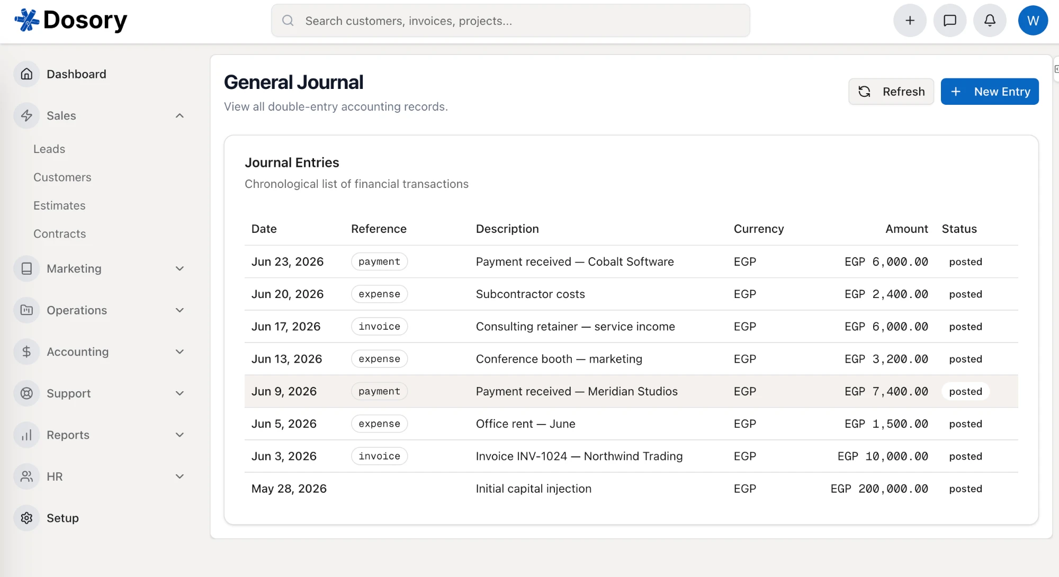The height and width of the screenshot is (577, 1059).
Task: Open the quick add plus button
Action: pyautogui.click(x=910, y=21)
